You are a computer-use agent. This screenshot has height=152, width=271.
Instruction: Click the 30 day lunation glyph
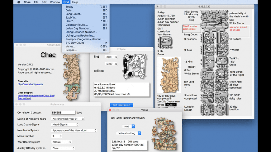coord(222,109)
